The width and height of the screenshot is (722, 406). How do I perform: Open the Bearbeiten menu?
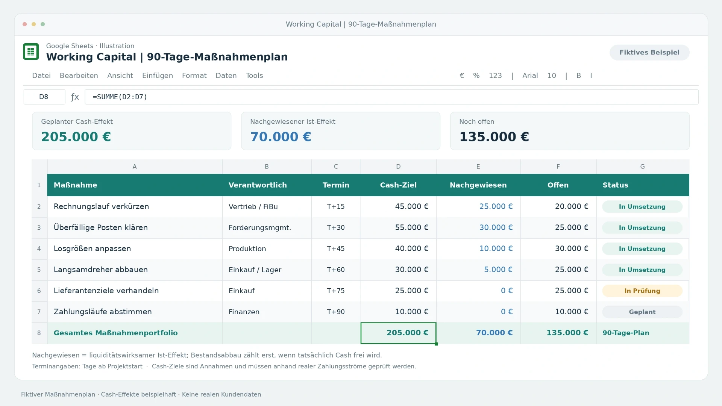tap(79, 76)
